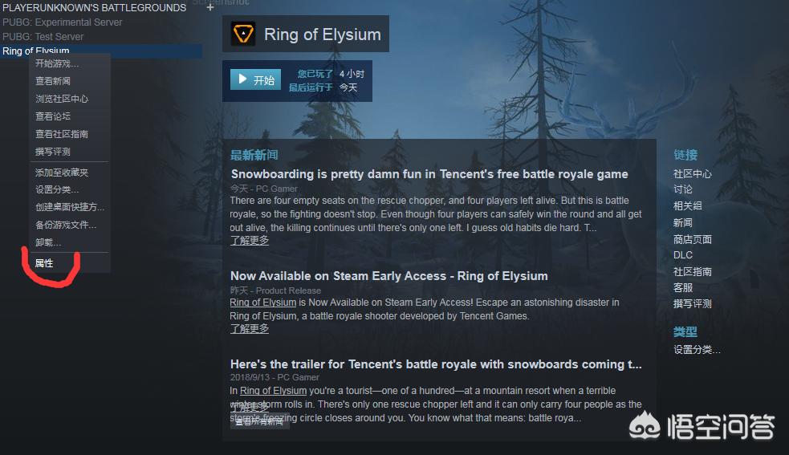789x455 pixels.
Task: Open 设置分类... from the context menu
Action: [x=57, y=189]
